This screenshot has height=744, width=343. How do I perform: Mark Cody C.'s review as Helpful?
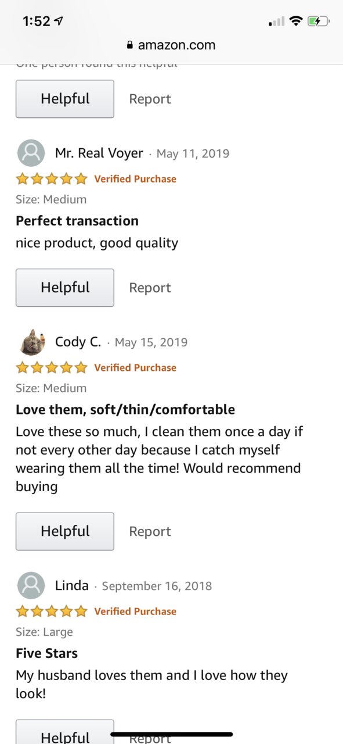pos(65,531)
